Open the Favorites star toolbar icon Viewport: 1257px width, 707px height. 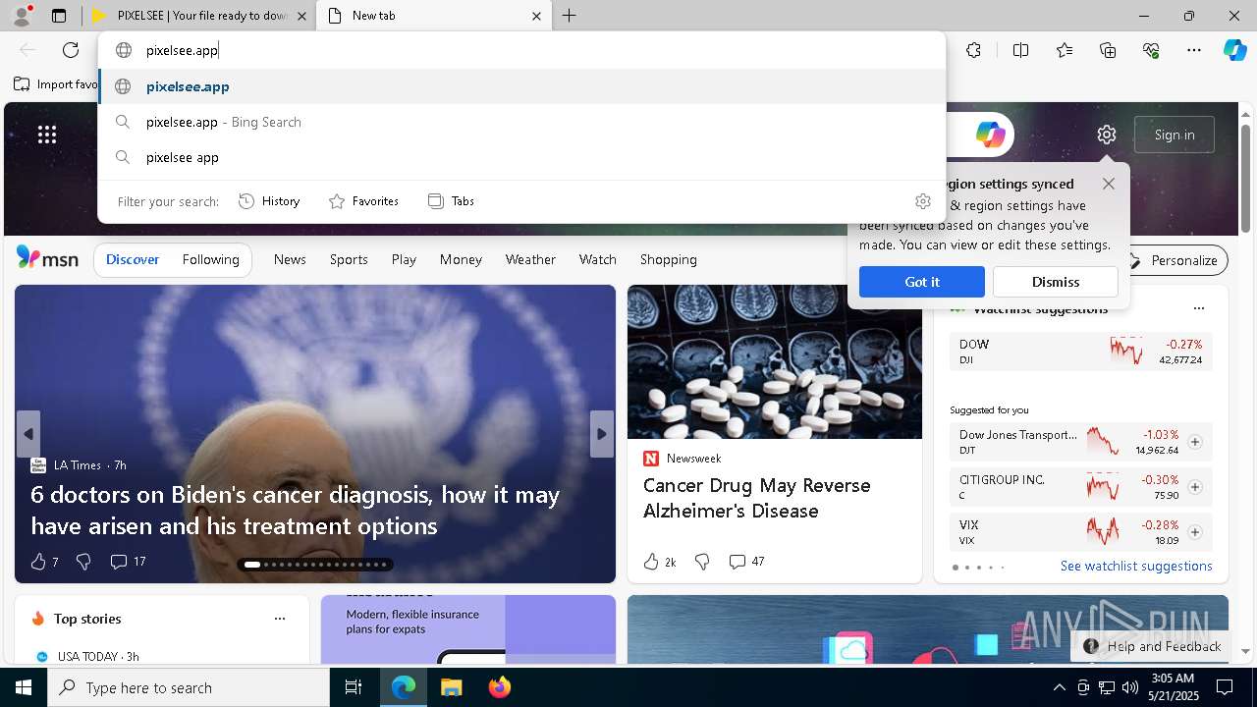(x=1065, y=50)
